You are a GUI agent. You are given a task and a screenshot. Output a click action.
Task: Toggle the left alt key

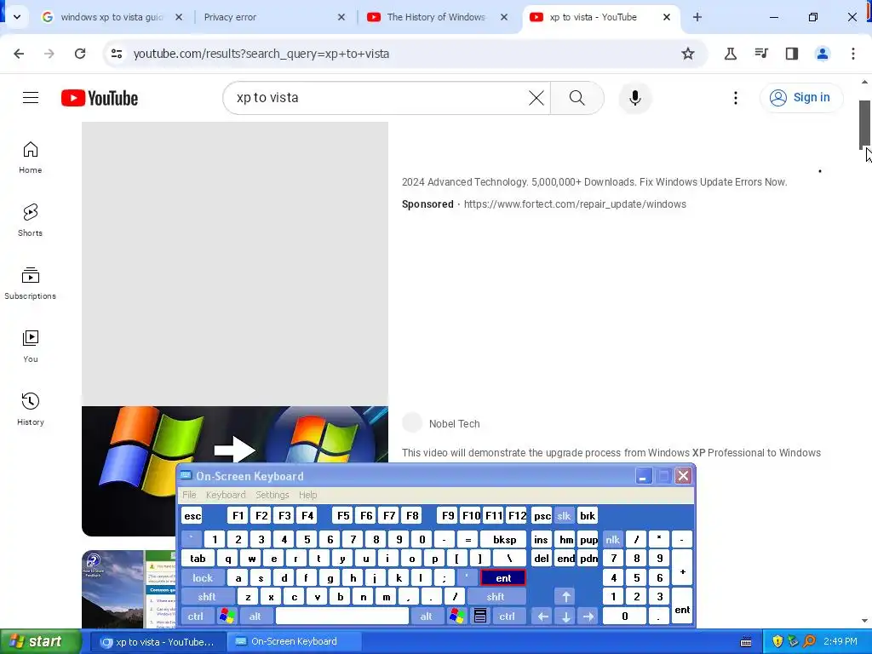coord(255,616)
